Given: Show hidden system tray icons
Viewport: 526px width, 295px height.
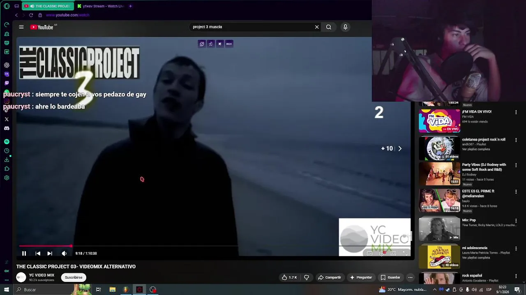Looking at the screenshot, I should 435,290.
